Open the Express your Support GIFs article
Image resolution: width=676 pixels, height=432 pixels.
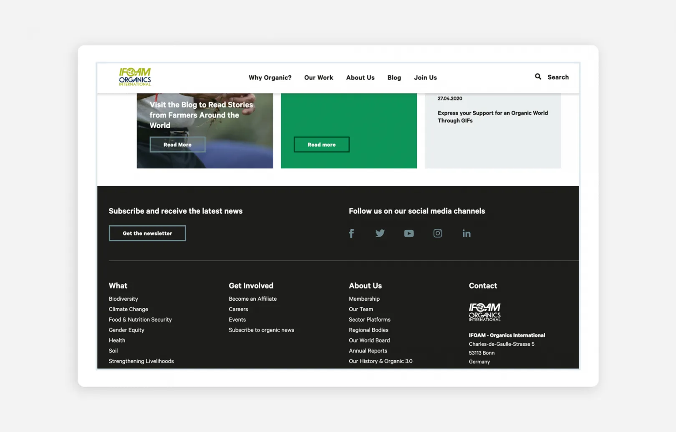click(492, 117)
